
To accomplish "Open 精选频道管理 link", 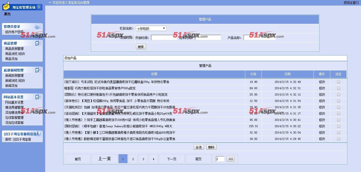I will (14, 107).
